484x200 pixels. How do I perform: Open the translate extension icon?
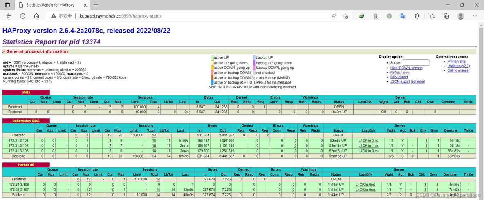(403, 16)
